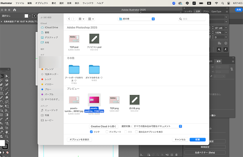Switch to the OpenType panel tab
The height and width of the screenshot is (157, 243).
coord(216,11)
